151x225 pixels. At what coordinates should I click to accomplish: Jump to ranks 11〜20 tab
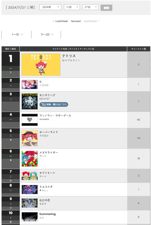(x=46, y=34)
